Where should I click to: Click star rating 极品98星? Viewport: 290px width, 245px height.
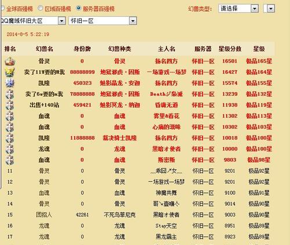(x=259, y=160)
